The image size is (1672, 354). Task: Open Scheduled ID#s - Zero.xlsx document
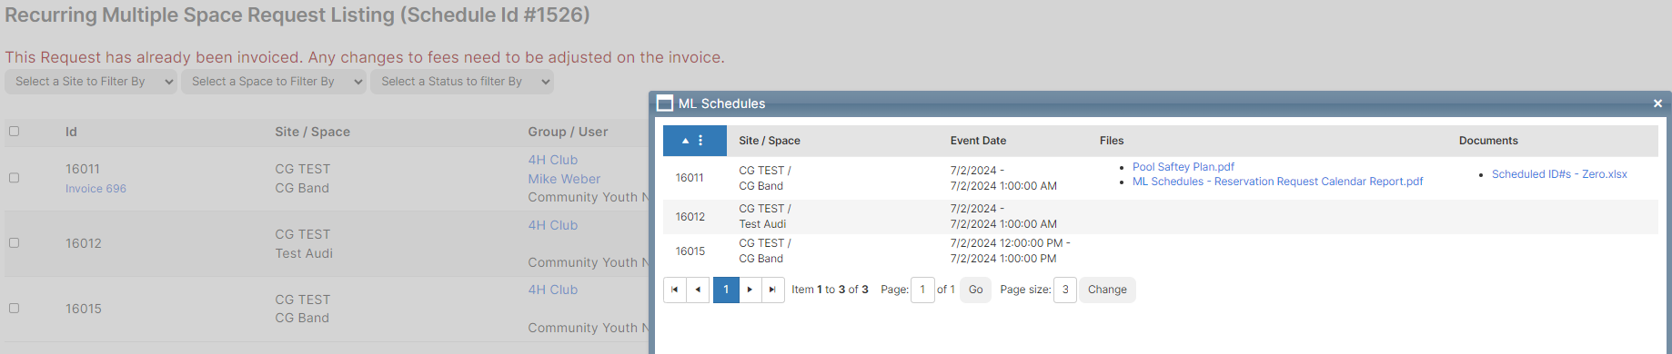pos(1559,174)
